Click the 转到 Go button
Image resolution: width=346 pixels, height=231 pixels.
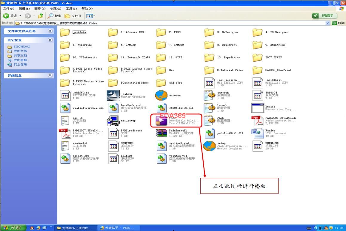pos(338,23)
